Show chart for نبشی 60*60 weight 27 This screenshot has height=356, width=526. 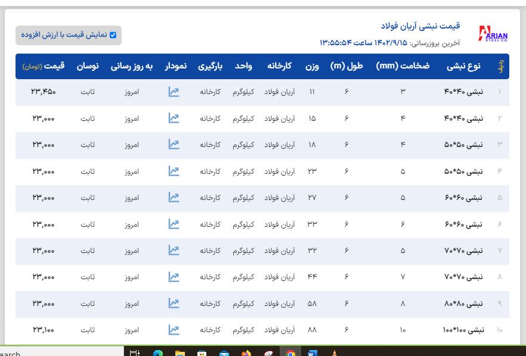click(x=174, y=197)
